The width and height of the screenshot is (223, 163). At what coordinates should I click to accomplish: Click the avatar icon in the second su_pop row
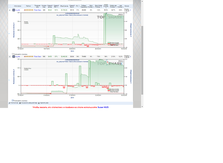14,56
